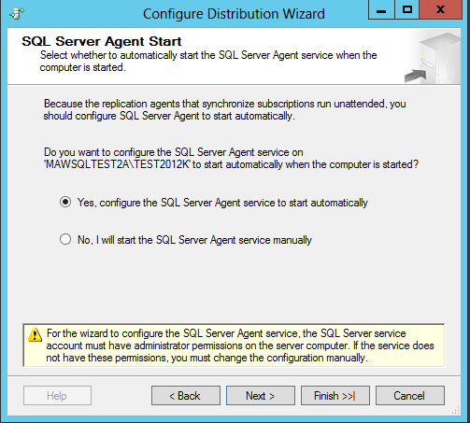Click the administrator permissions warning message
The width and height of the screenshot is (470, 423).
pyautogui.click(x=240, y=345)
